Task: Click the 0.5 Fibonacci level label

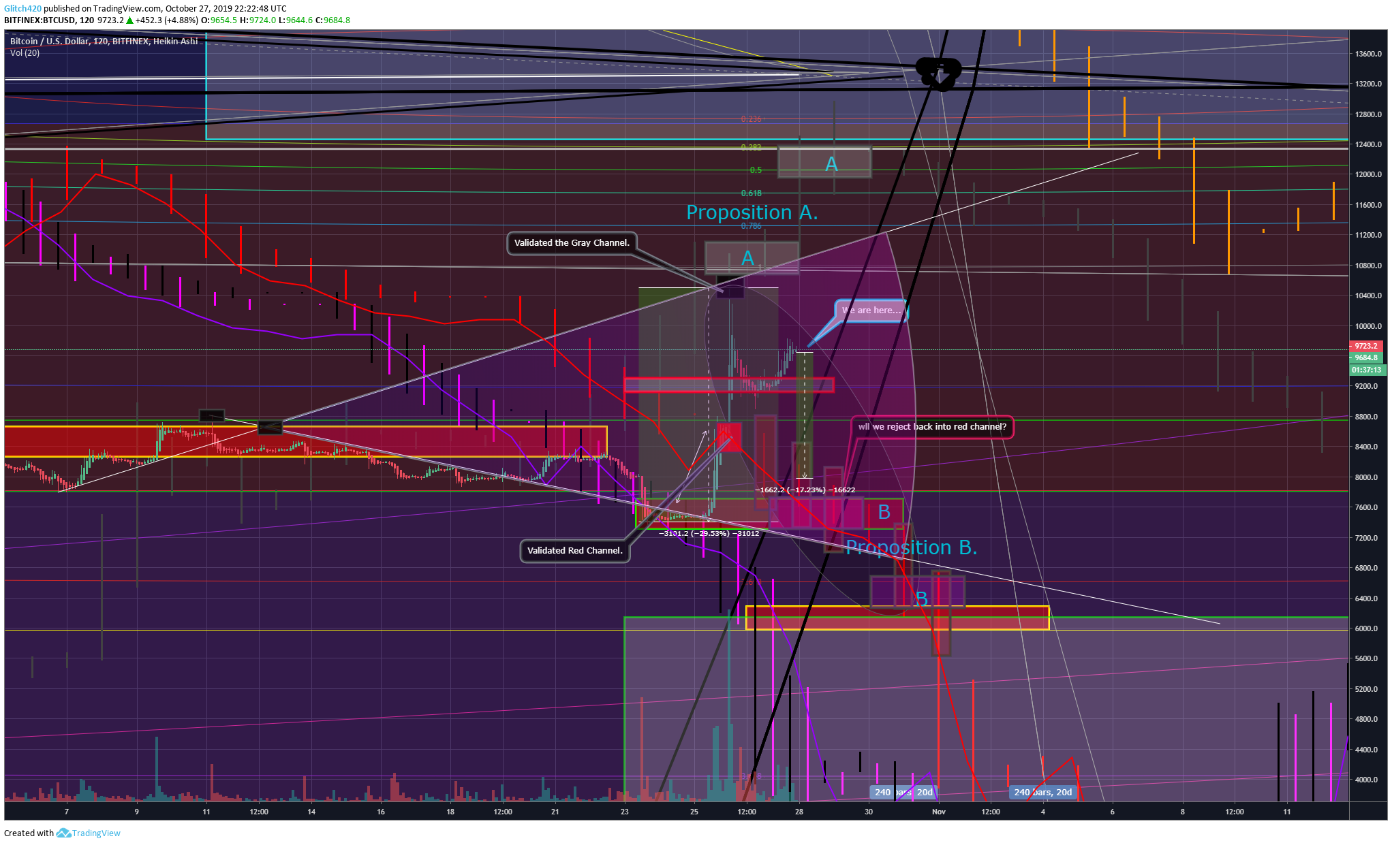Action: (x=756, y=170)
